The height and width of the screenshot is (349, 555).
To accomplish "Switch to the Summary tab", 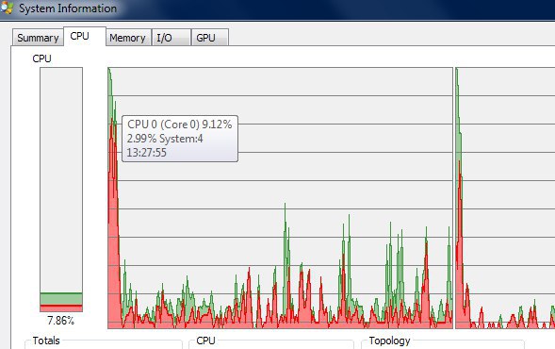I will pos(38,38).
